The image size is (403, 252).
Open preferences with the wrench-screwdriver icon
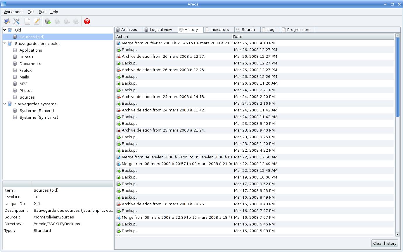16,21
